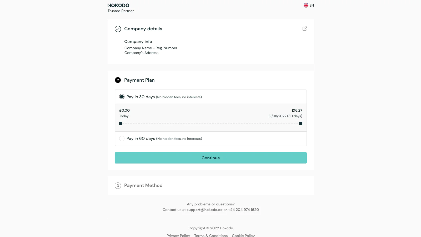Open the Privacy Policy link
Image resolution: width=421 pixels, height=237 pixels.
(x=178, y=235)
